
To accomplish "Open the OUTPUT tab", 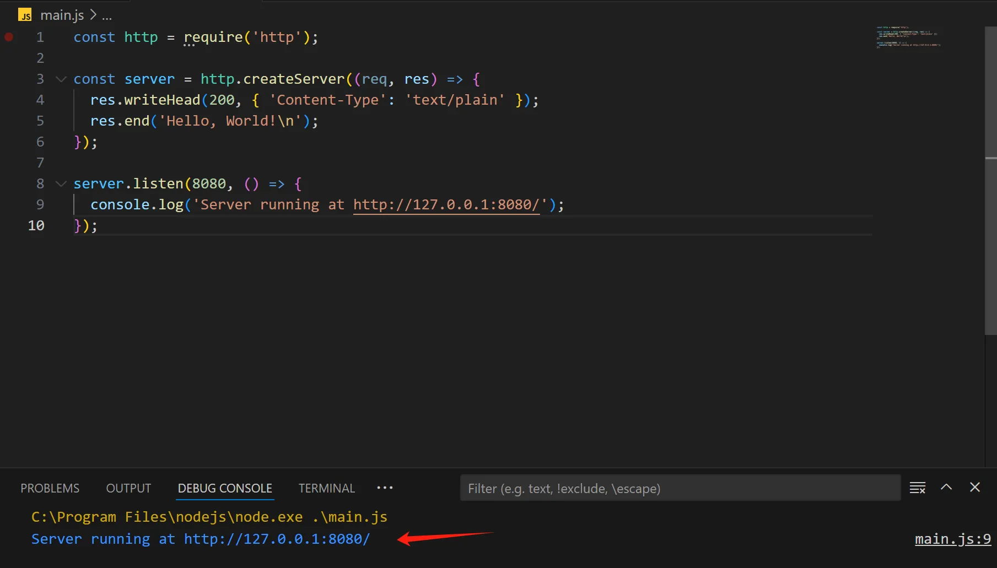I will pyautogui.click(x=128, y=488).
